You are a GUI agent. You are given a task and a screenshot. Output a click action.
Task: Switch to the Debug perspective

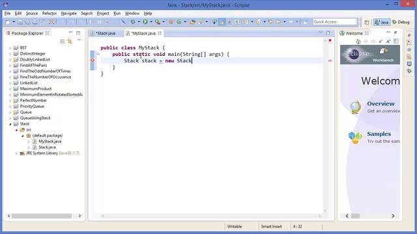pos(401,22)
